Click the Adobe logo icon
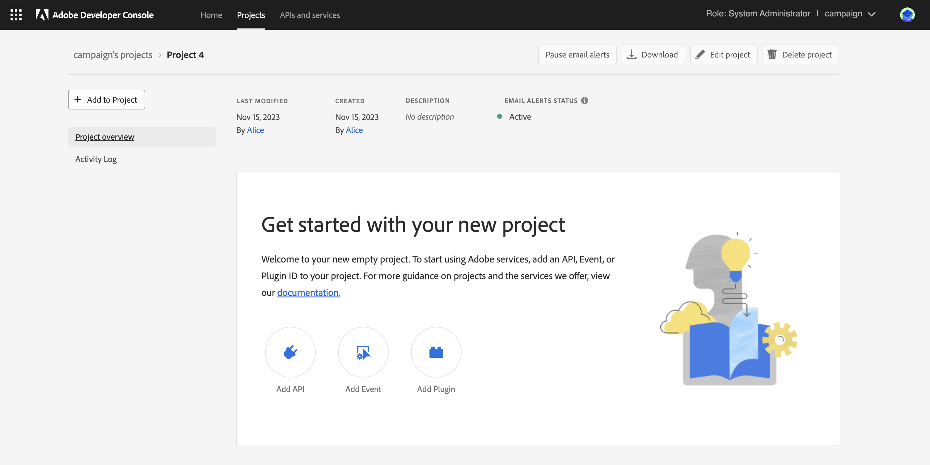The height and width of the screenshot is (465, 930). [x=42, y=15]
